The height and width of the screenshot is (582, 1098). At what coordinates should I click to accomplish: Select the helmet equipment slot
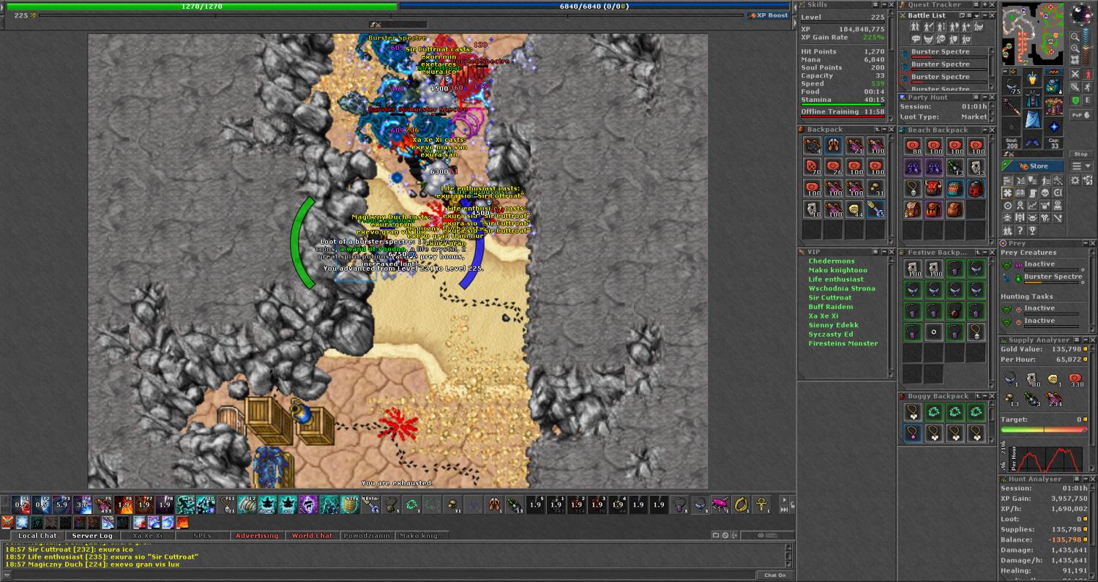tap(1033, 78)
